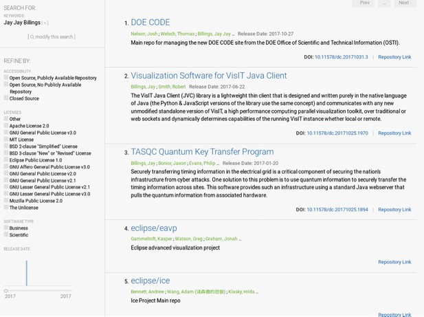Open Repository Link for DOE CODE
The height and width of the screenshot is (317, 424).
point(394,57)
